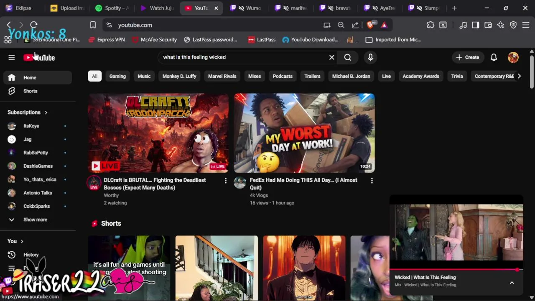Open the Brave VPN shield icon
Viewport: 535px width, 301px height.
(513, 25)
